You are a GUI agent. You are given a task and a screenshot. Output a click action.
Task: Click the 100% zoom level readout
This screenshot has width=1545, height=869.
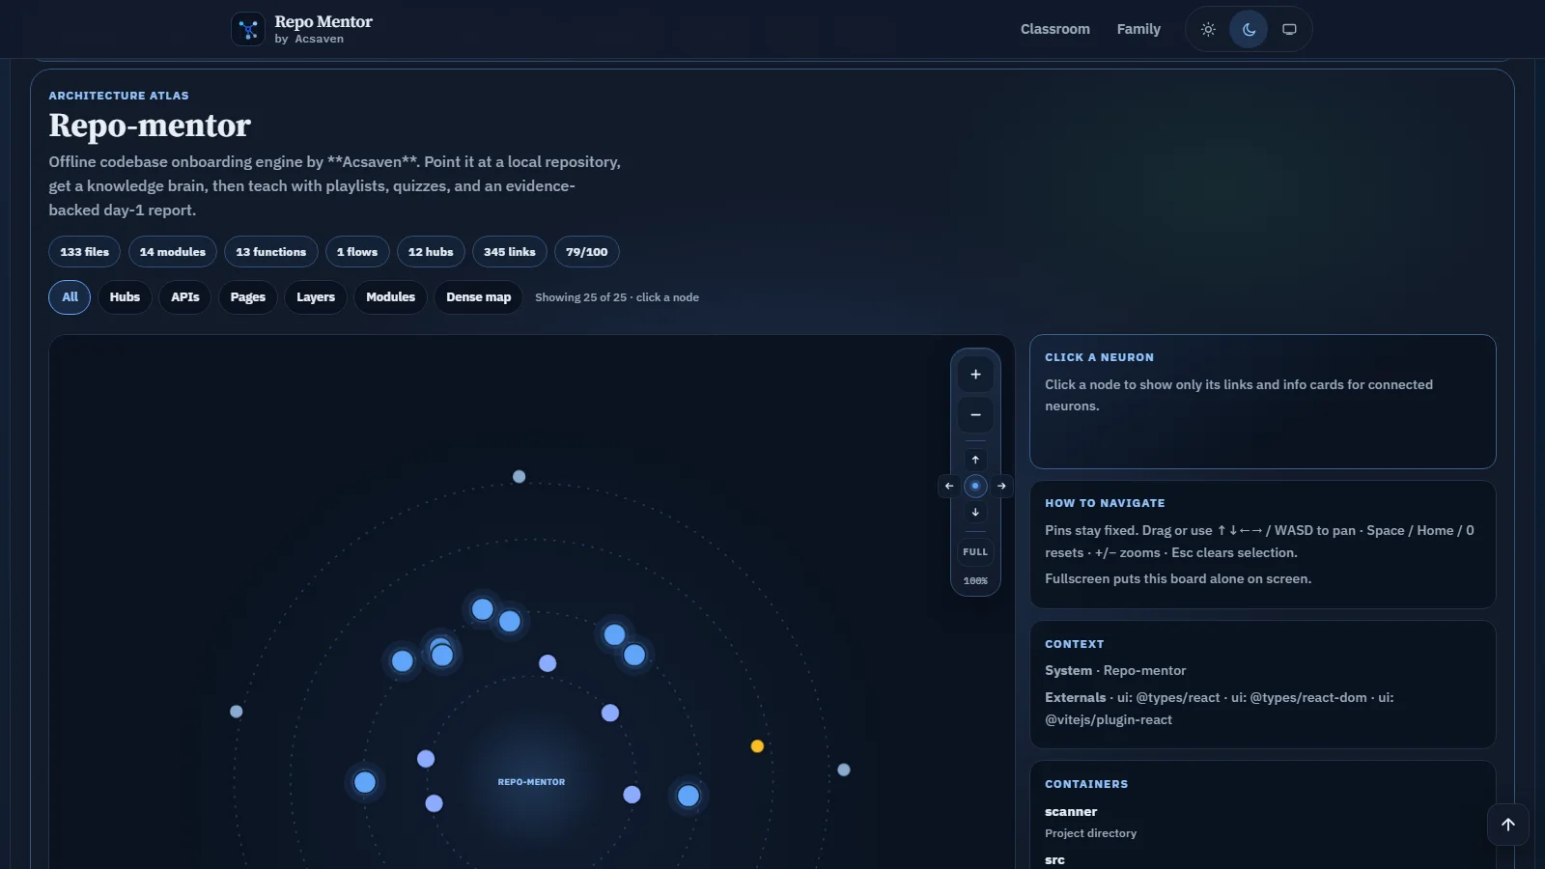pyautogui.click(x=975, y=581)
